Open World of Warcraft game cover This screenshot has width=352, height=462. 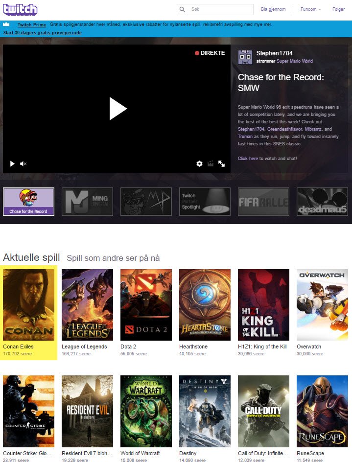click(x=146, y=411)
